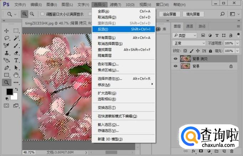Image resolution: width=243 pixels, height=156 pixels.
Task: Click the zoom out magnifier icon
Action: click(x=32, y=14)
